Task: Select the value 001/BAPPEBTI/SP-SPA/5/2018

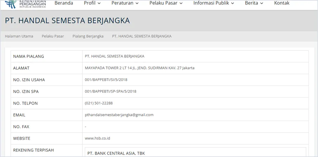Action: click(111, 92)
